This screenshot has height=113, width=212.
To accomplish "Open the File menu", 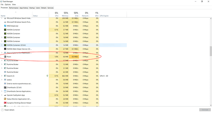I will pos(2,5).
